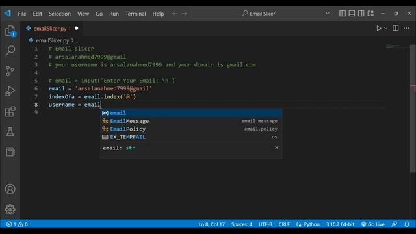Screen dimensions: 416x234
Task: Click comment on line 3
Action: [152, 65]
